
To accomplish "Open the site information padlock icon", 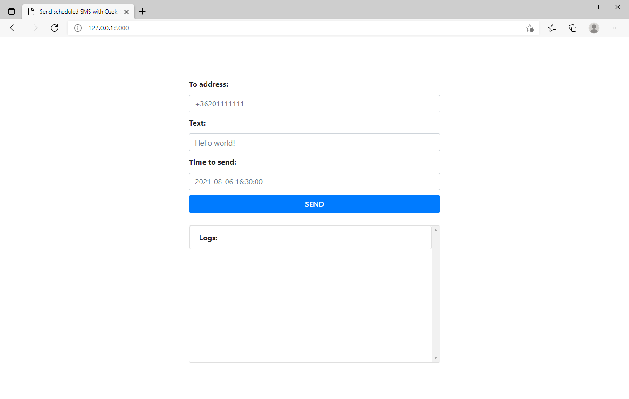I will click(77, 28).
